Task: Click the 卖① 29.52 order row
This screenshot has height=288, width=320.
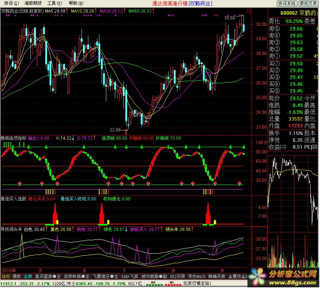Action: click(x=293, y=56)
